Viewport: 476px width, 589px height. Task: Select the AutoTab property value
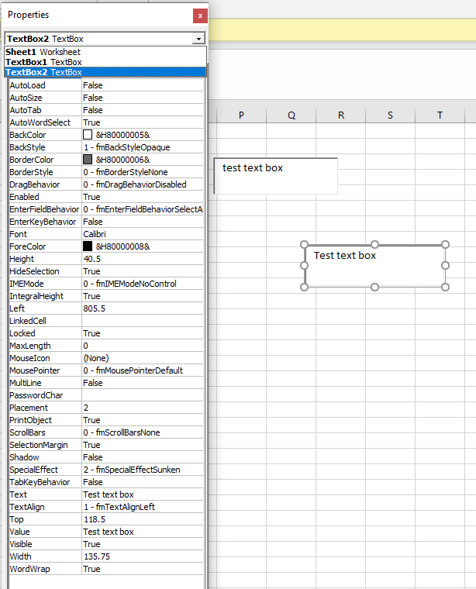pos(143,110)
